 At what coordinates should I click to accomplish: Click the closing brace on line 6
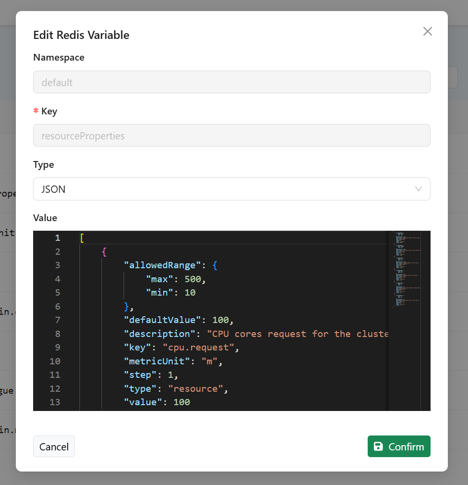[x=127, y=307]
